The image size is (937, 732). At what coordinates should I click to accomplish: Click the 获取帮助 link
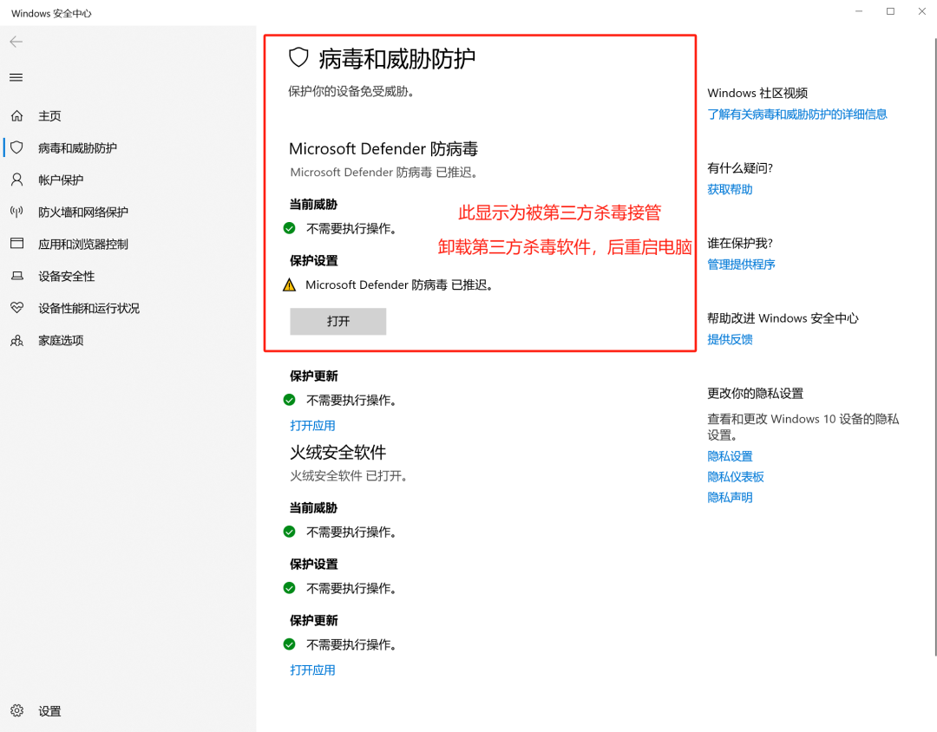[x=730, y=189]
